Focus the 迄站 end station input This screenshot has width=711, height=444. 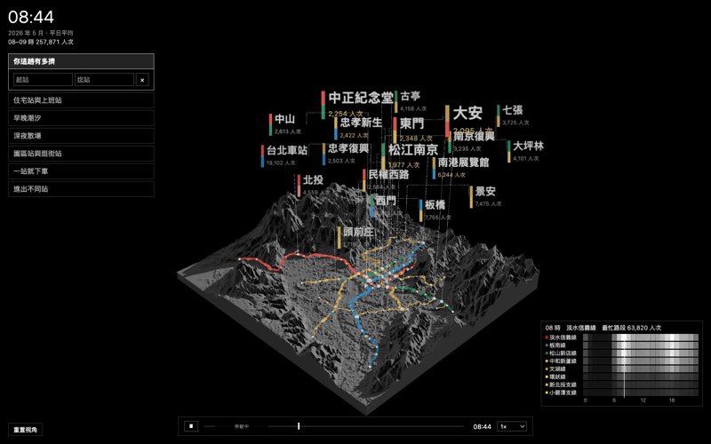pyautogui.click(x=104, y=80)
